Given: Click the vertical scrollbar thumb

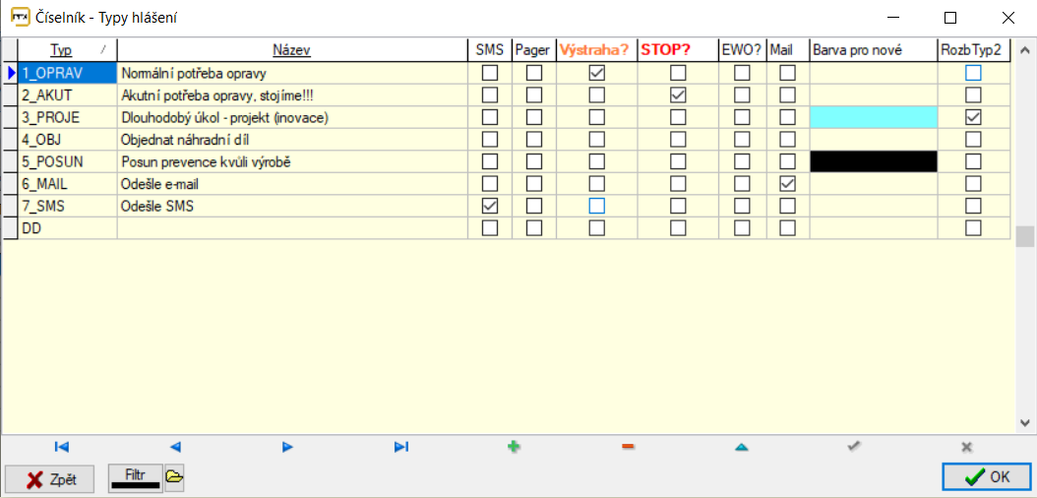Looking at the screenshot, I should 1024,237.
